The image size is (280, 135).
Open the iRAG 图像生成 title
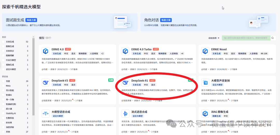(x=220, y=112)
